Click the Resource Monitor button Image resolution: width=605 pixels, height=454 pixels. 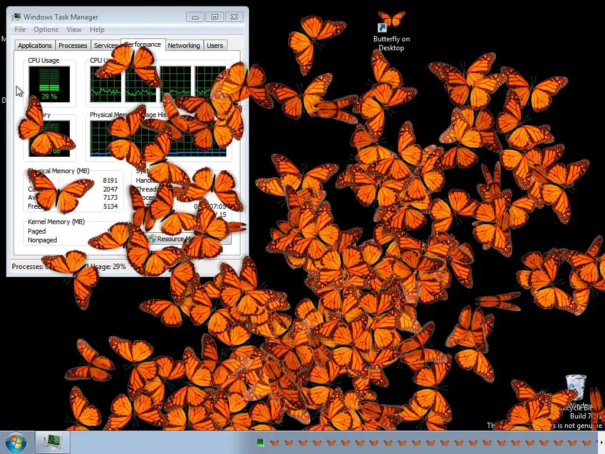[188, 239]
